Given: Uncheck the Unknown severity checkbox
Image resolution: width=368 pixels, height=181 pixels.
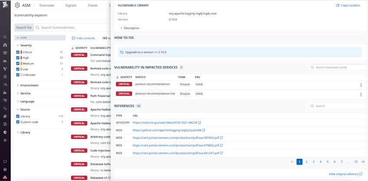Looking at the screenshot, I should (18, 75).
